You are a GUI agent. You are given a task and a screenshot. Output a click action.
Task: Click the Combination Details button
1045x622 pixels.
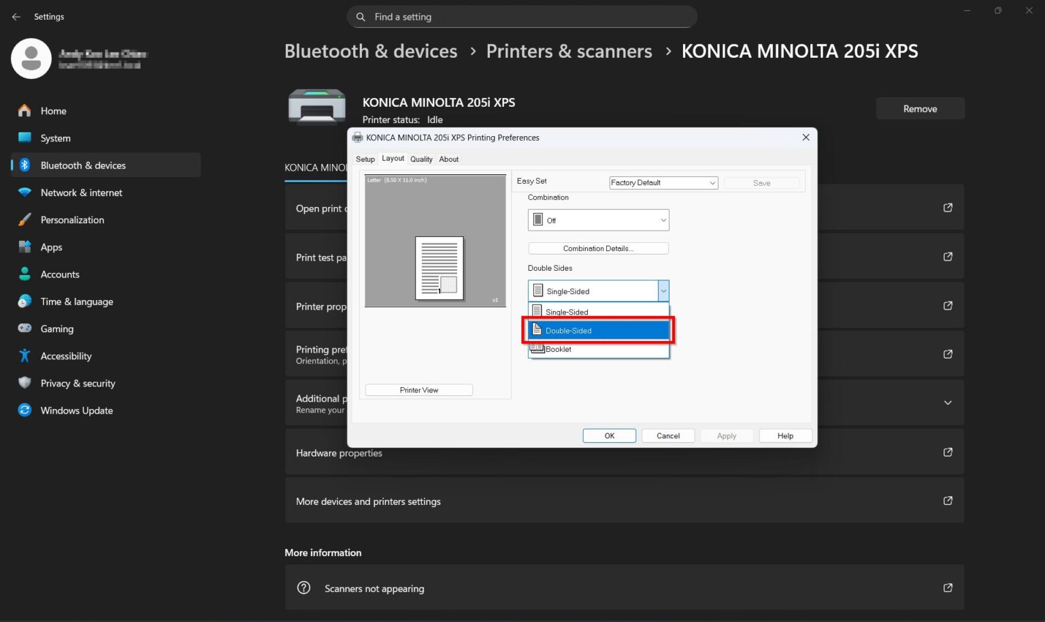point(598,248)
